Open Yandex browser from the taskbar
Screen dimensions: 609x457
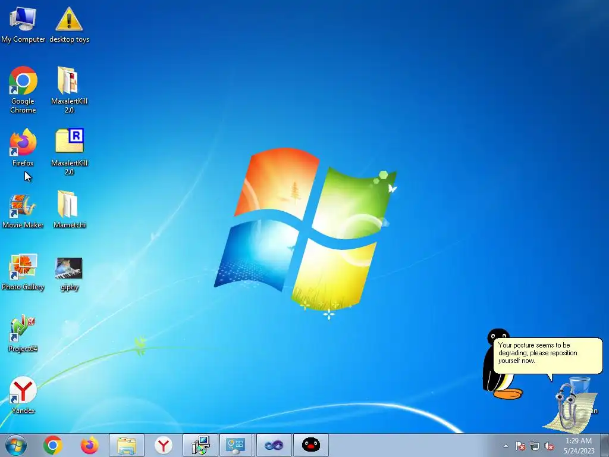click(x=163, y=445)
